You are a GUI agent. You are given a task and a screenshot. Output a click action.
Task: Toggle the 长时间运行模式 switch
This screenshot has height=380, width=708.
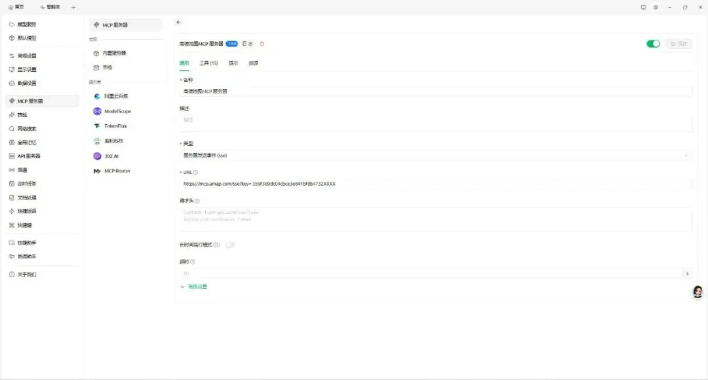(230, 245)
